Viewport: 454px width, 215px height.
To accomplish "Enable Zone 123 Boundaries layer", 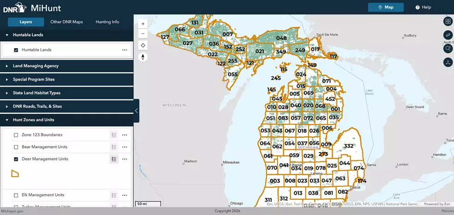I will click(x=16, y=135).
